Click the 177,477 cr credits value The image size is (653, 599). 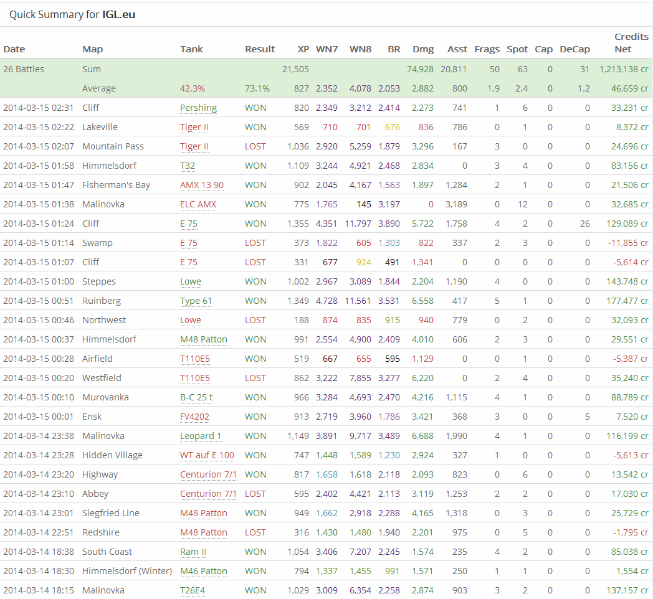(x=627, y=301)
